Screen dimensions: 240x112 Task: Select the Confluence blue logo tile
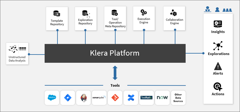[x=131, y=98]
